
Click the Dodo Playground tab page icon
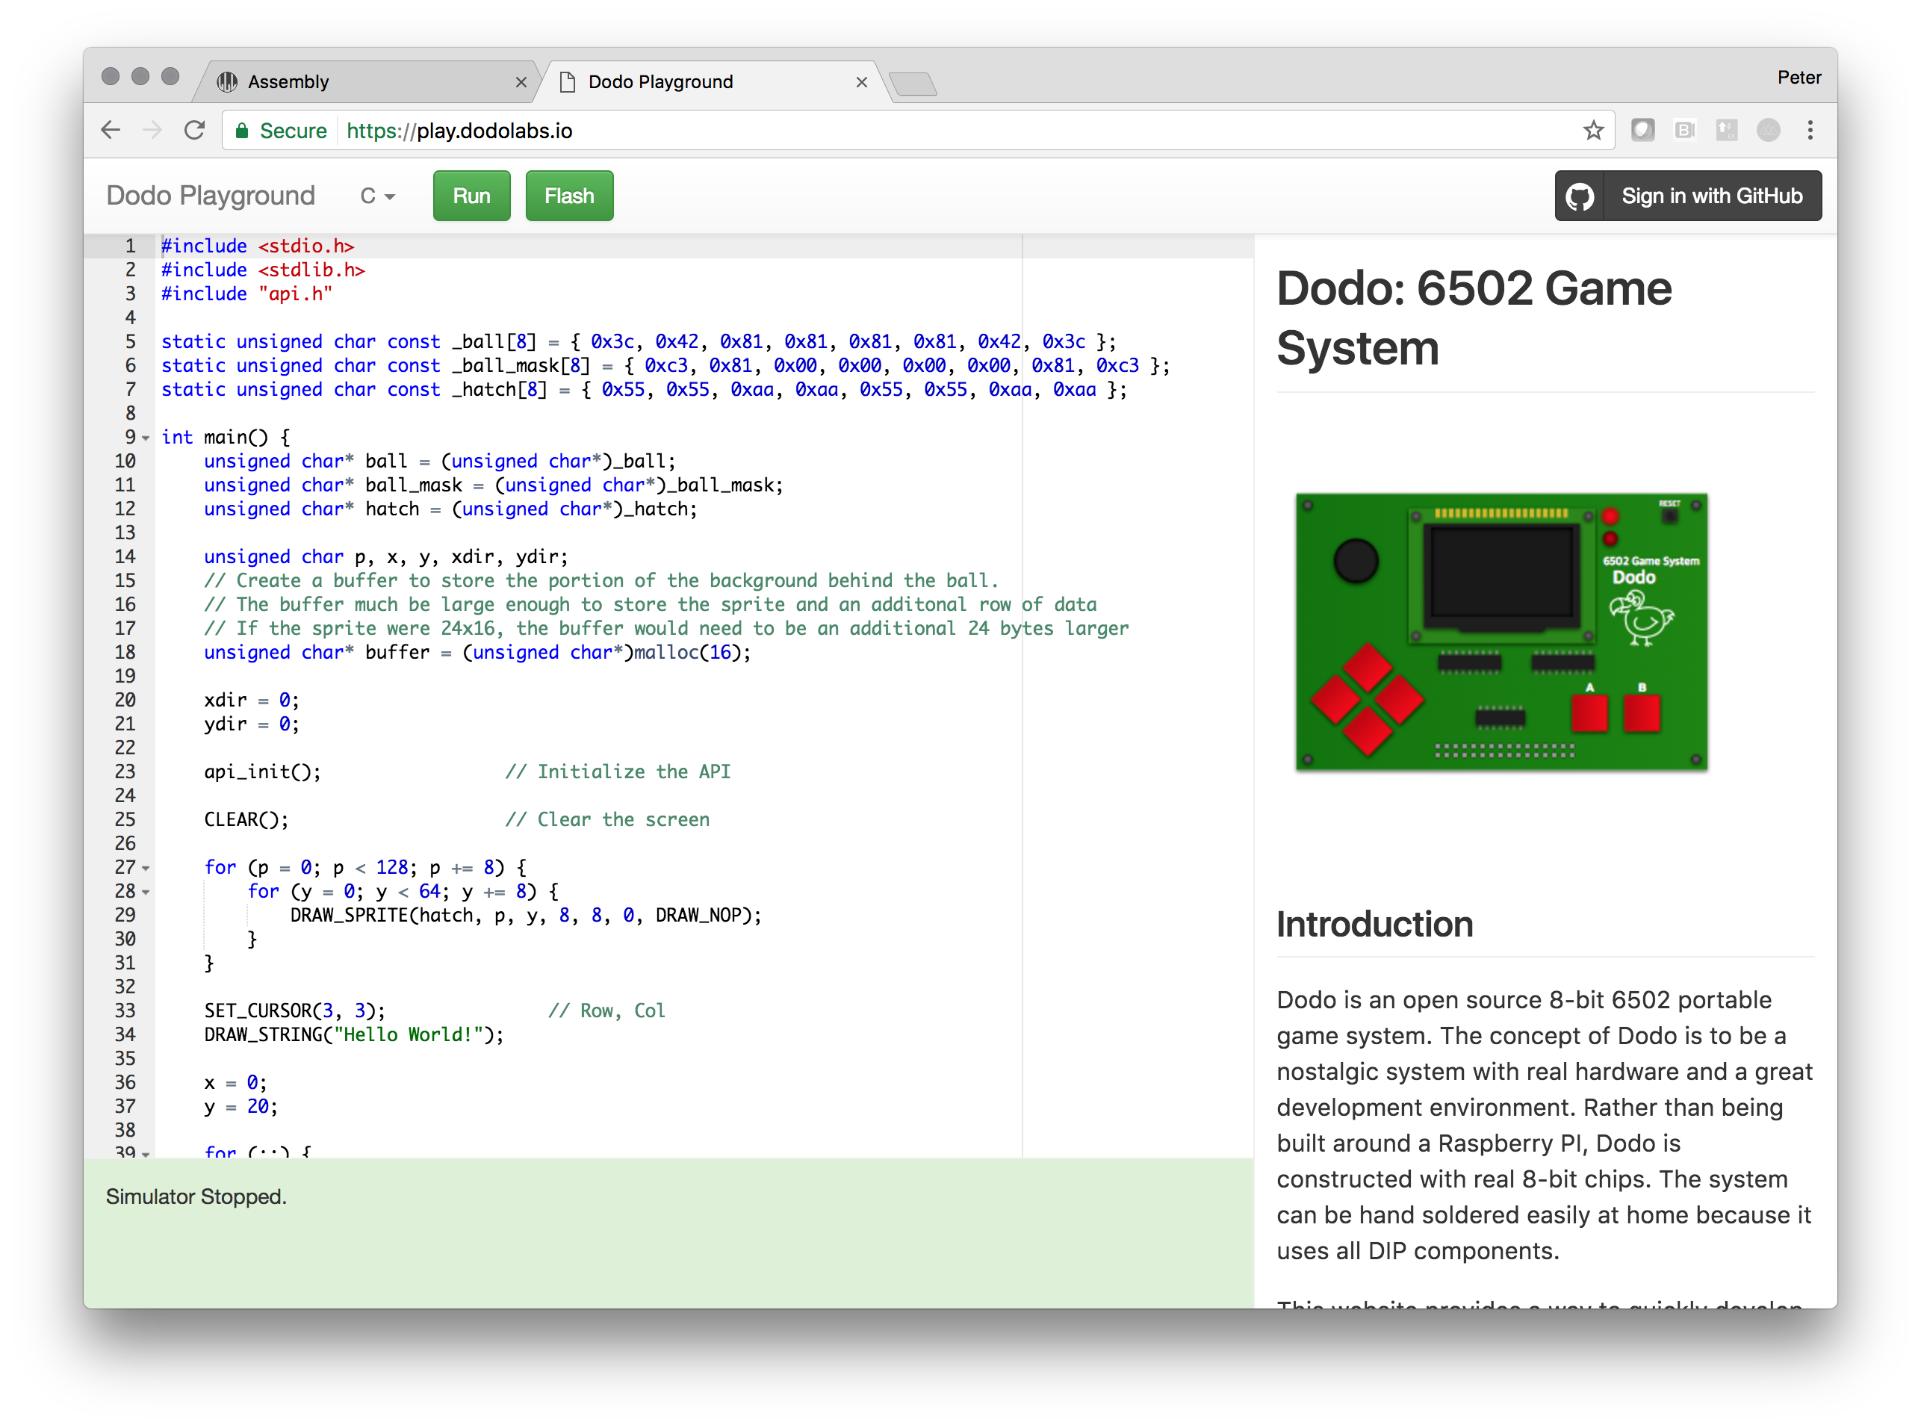tap(567, 82)
